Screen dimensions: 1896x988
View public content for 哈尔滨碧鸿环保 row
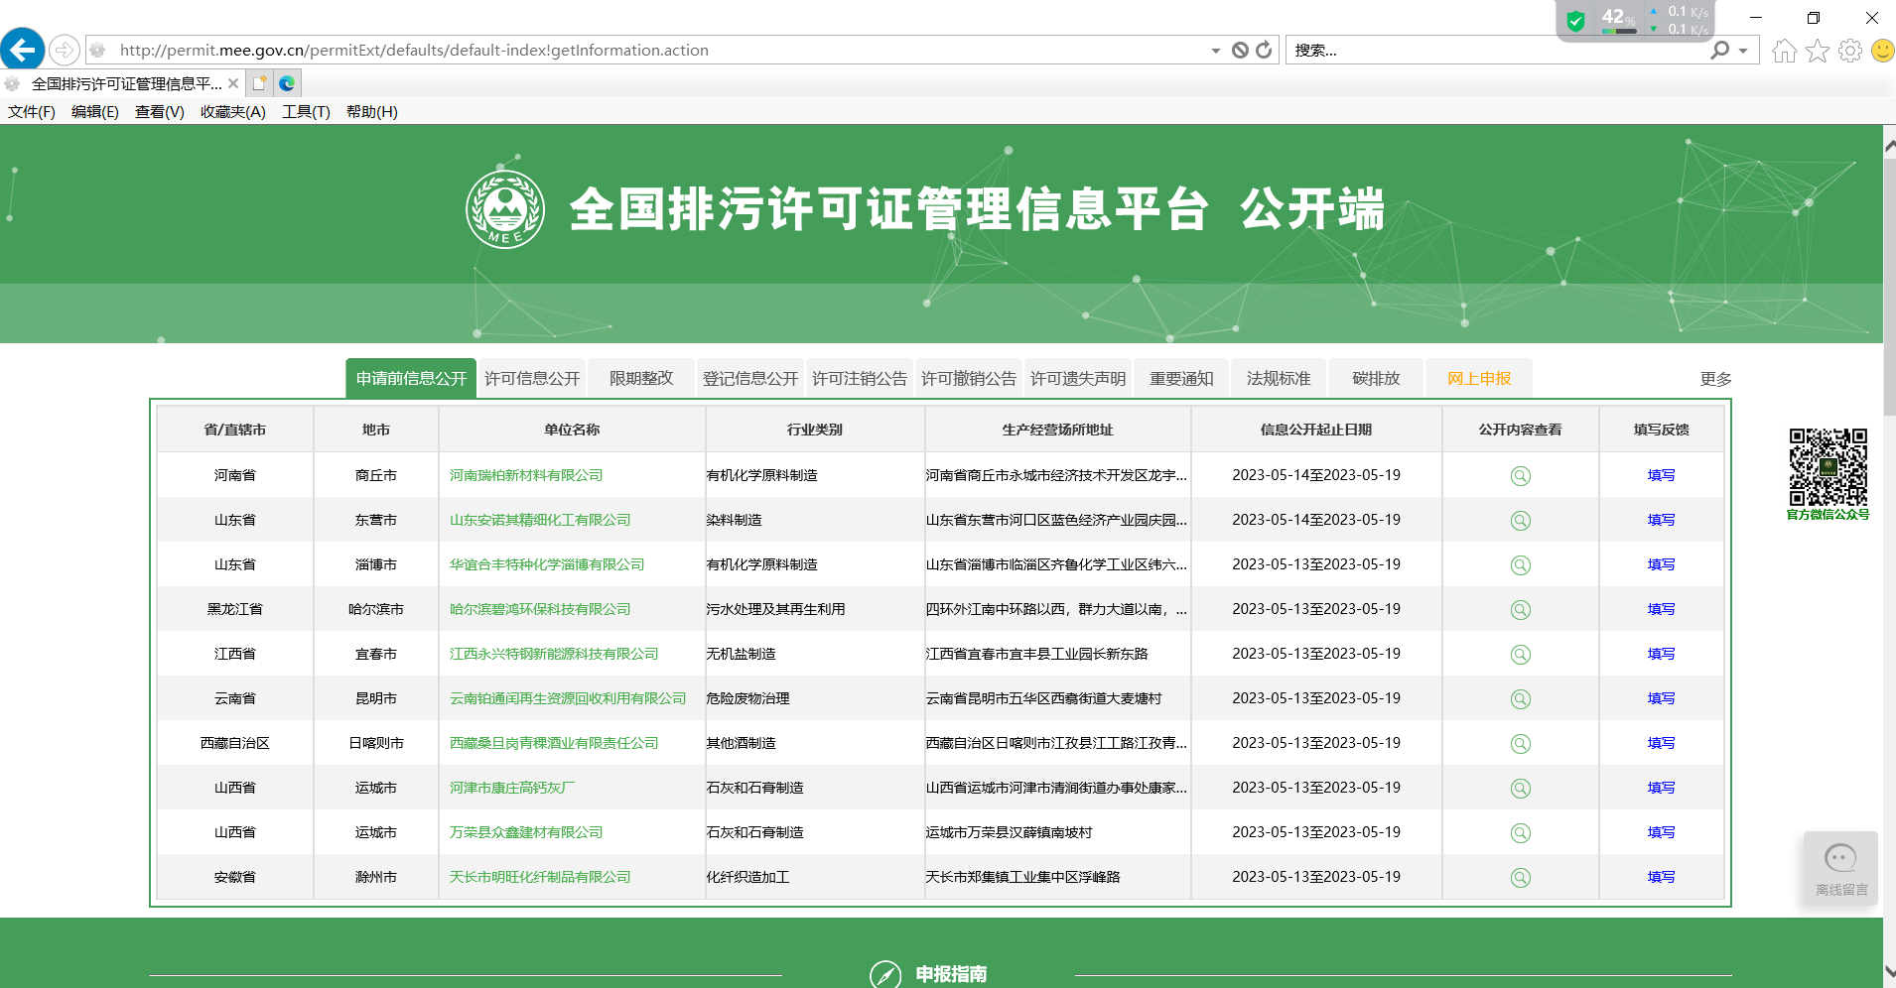click(x=1520, y=610)
